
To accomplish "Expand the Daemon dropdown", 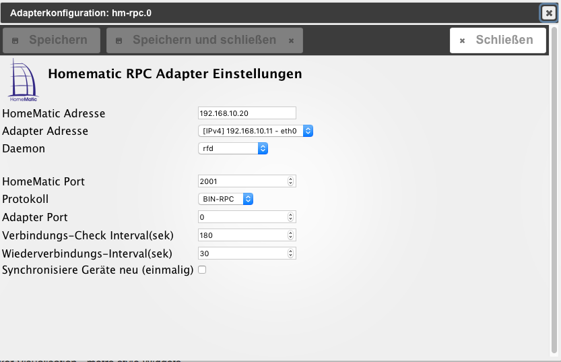I will pyautogui.click(x=232, y=148).
